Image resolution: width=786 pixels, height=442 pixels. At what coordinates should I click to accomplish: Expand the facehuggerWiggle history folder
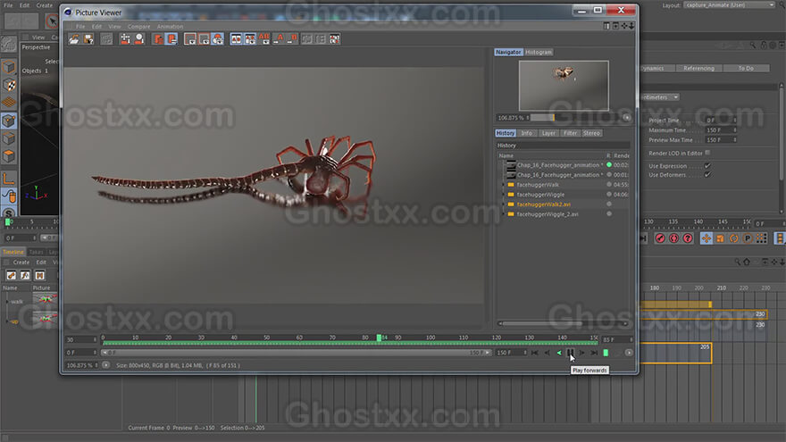click(x=503, y=195)
